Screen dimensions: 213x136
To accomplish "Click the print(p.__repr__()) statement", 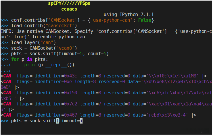I will (x=49, y=65).
